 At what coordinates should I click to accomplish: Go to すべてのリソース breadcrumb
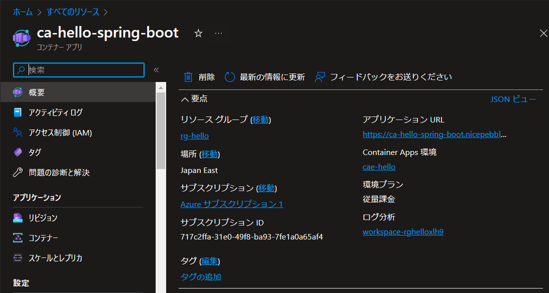pos(73,12)
